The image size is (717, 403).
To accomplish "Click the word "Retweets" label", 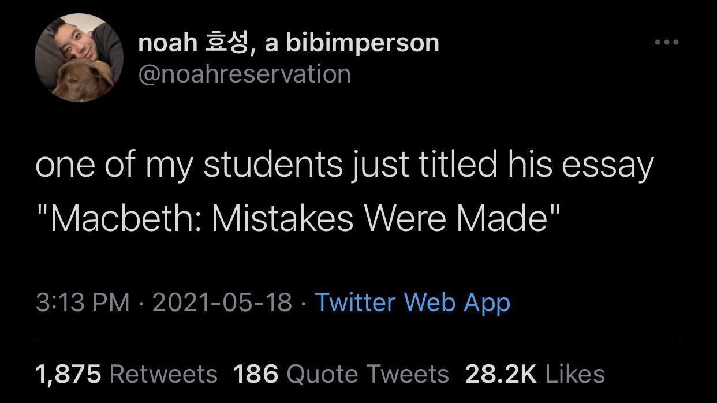I will pos(163,374).
